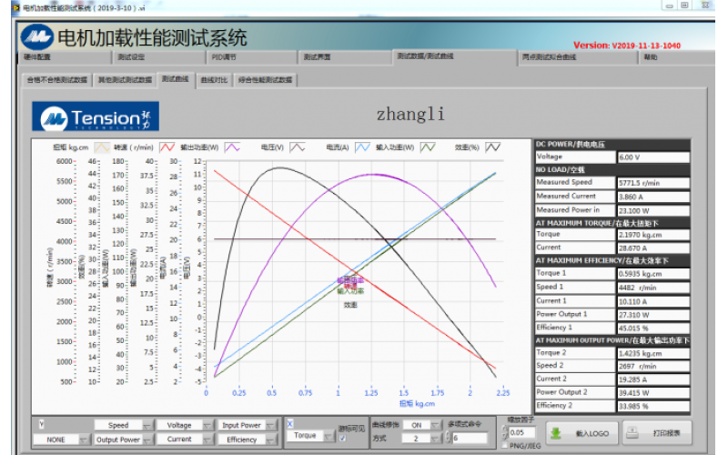Click the efficiency (效率) black legend icon

tap(493, 147)
